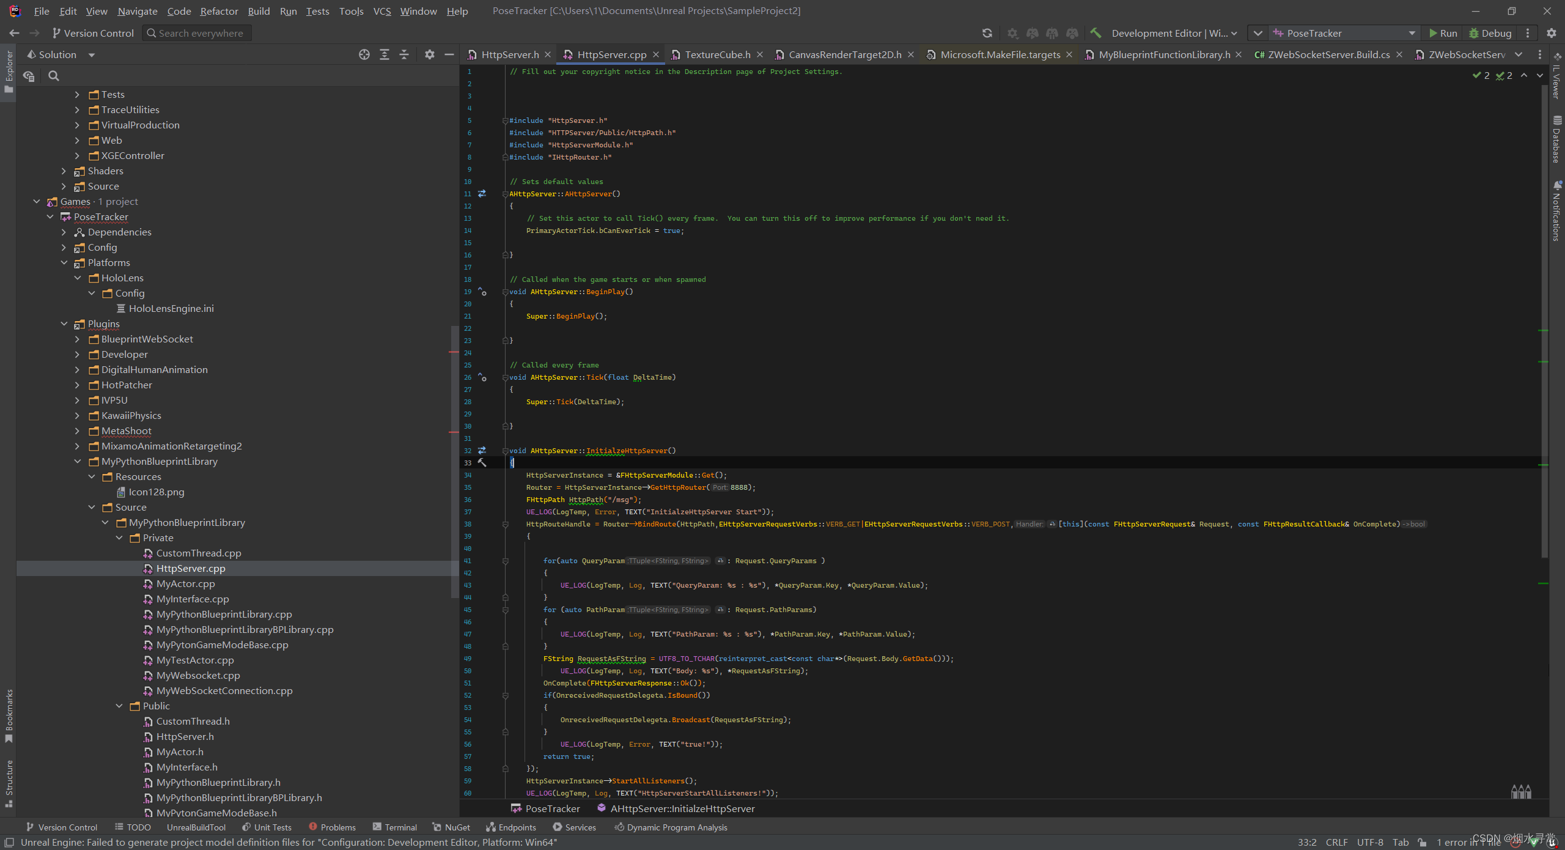
Task: Open Solution panel gear options
Action: point(430,54)
